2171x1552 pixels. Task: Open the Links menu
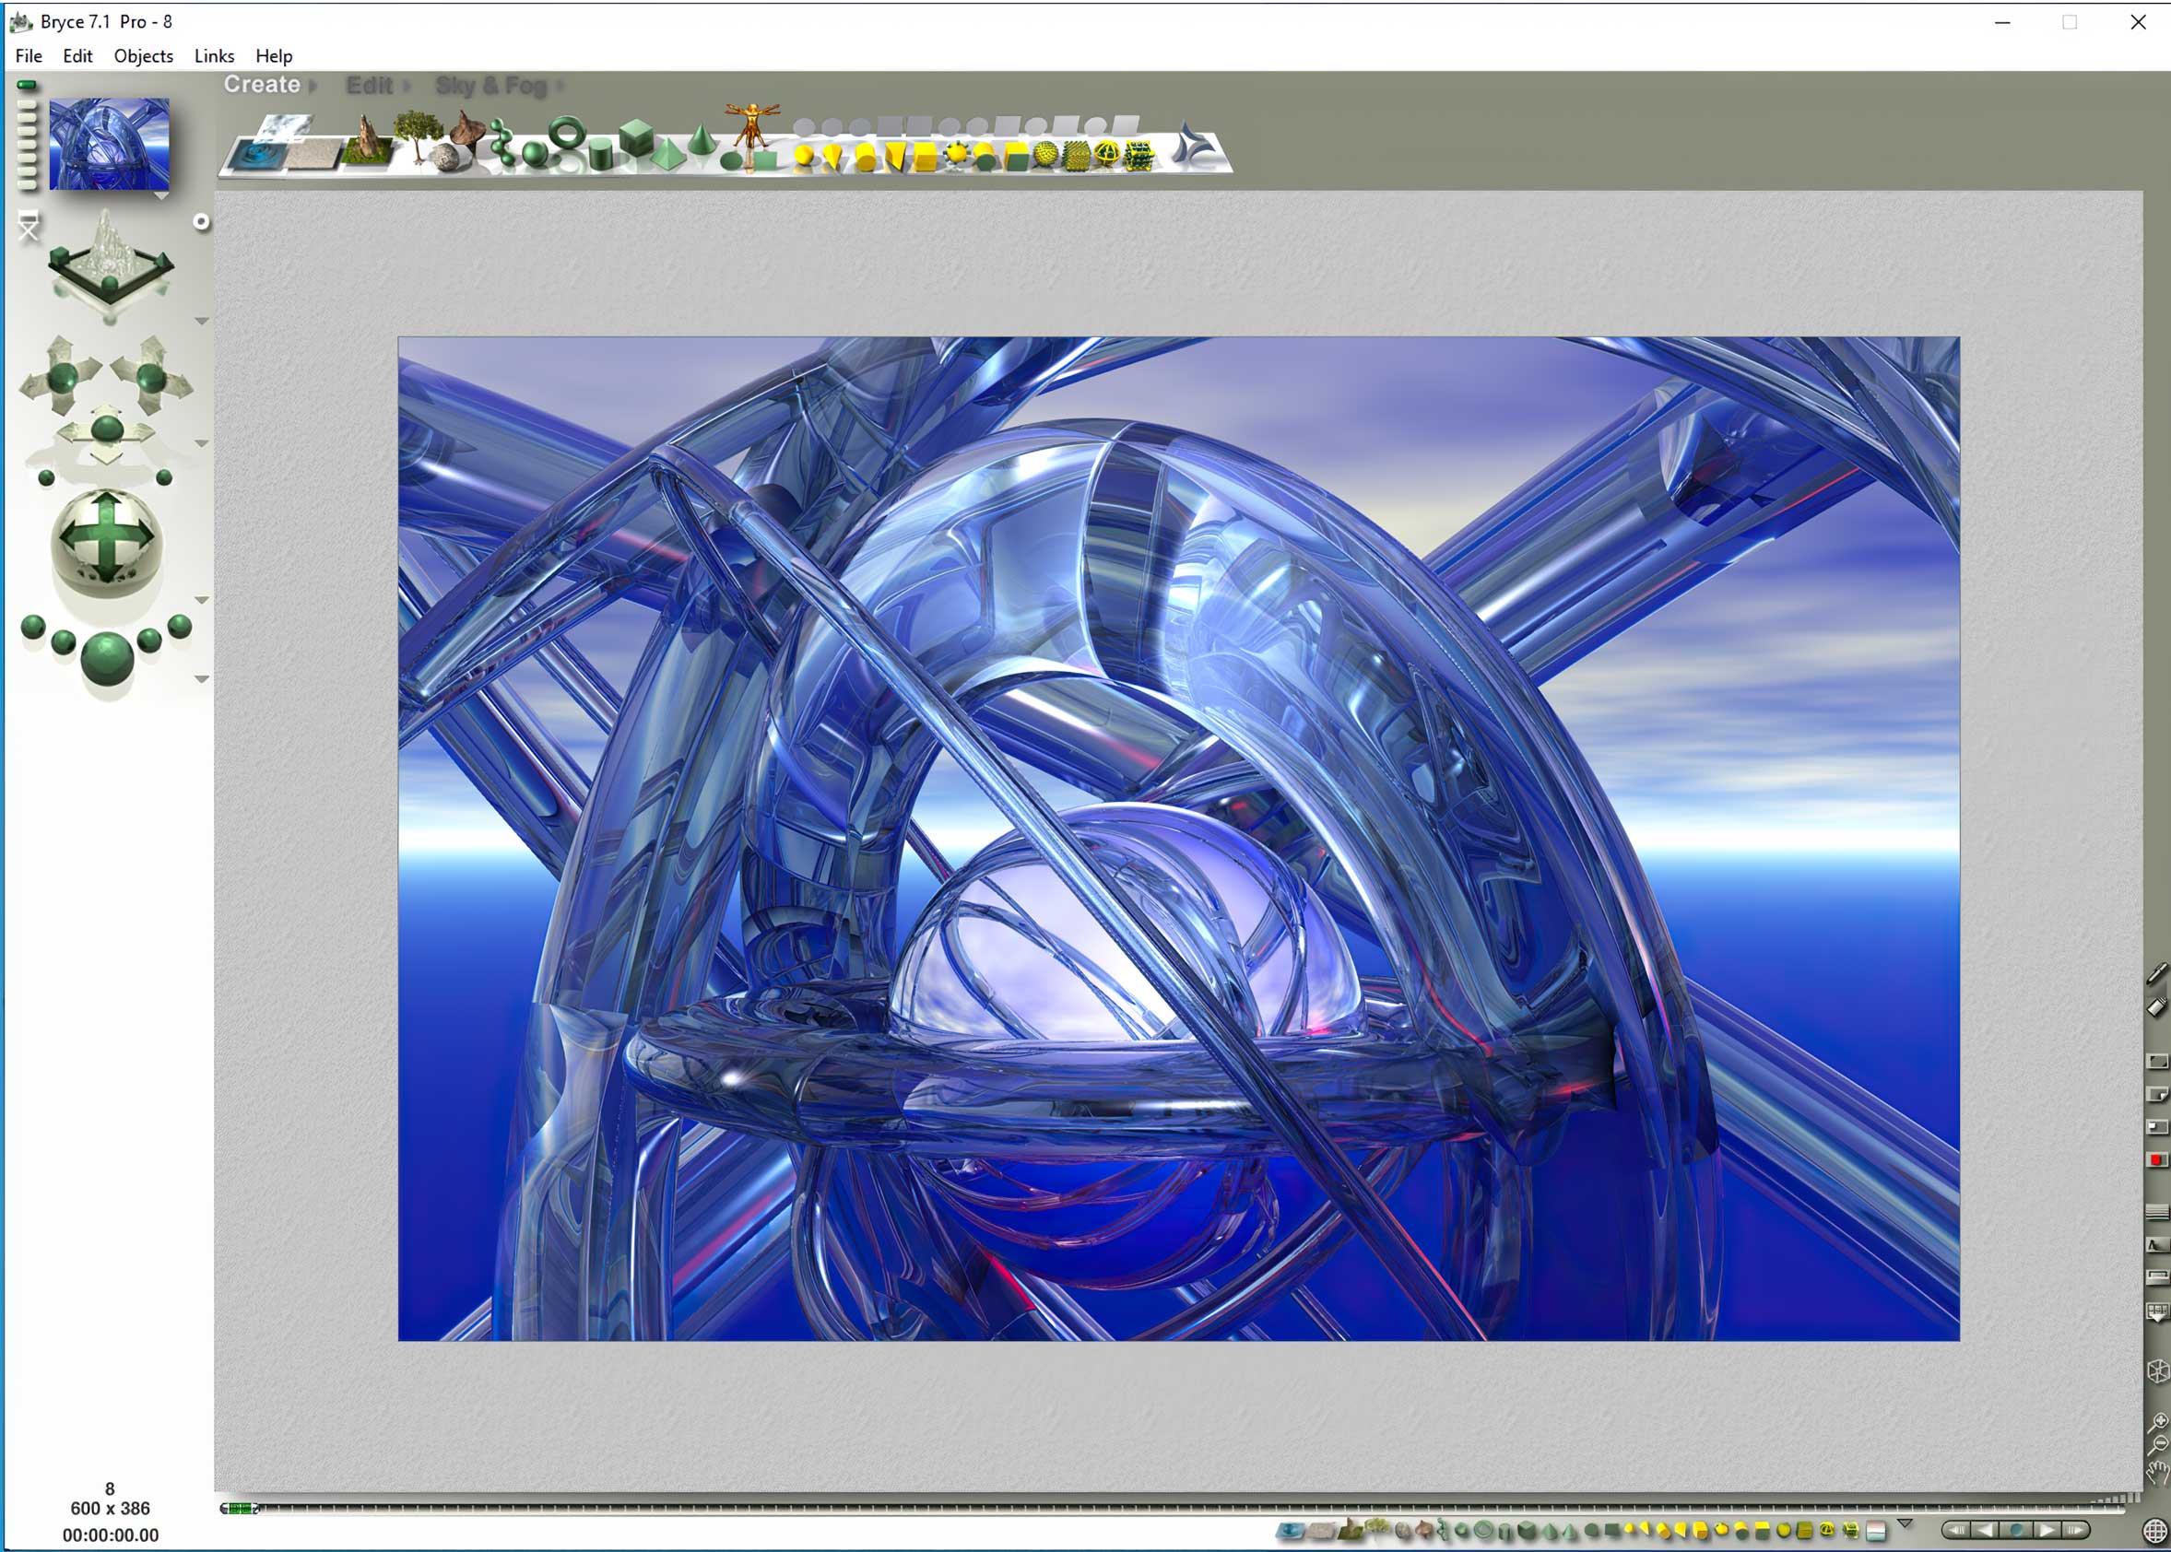point(214,55)
